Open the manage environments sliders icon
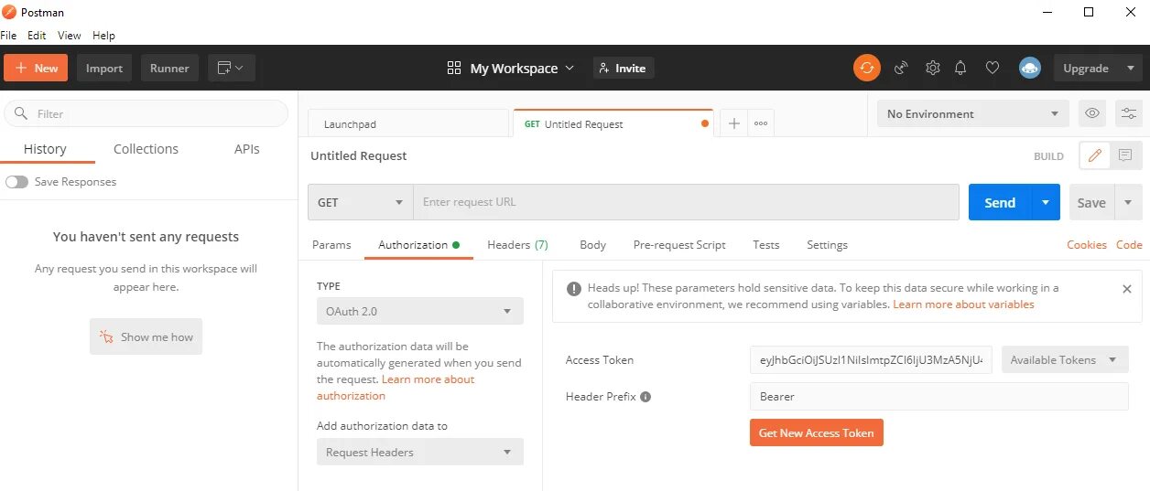The image size is (1150, 491). (x=1129, y=113)
